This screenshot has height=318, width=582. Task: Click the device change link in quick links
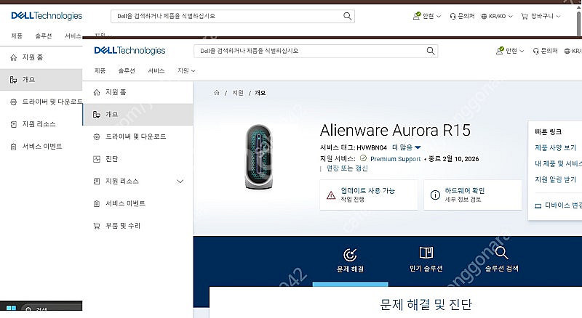coord(558,205)
